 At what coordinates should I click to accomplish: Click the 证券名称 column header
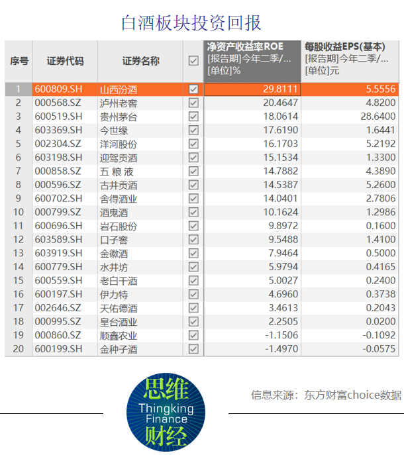point(140,61)
